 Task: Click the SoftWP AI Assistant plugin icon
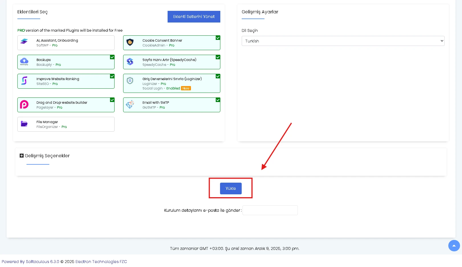coord(24,42)
